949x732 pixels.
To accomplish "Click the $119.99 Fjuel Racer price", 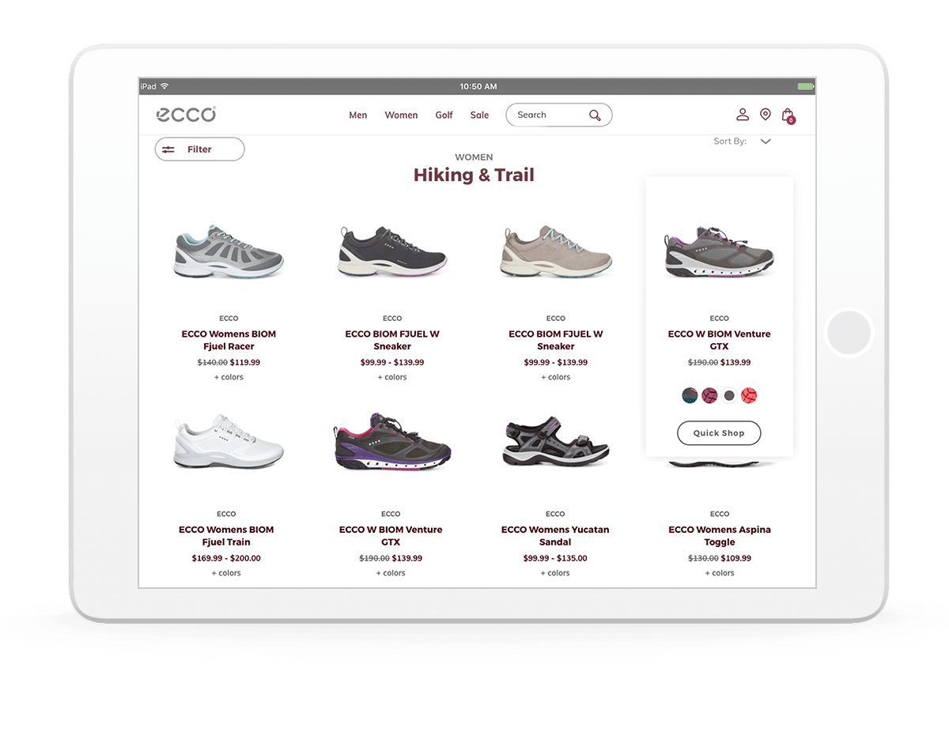I will click(245, 363).
